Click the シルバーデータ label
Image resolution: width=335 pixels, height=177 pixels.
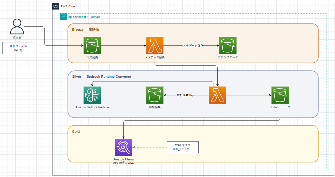coord(280,107)
